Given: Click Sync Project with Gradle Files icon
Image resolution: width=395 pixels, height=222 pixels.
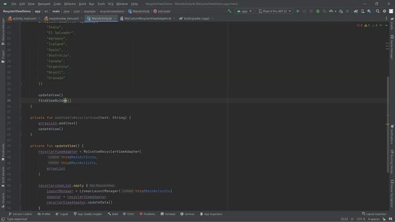Looking at the screenshot, I should coord(355,11).
